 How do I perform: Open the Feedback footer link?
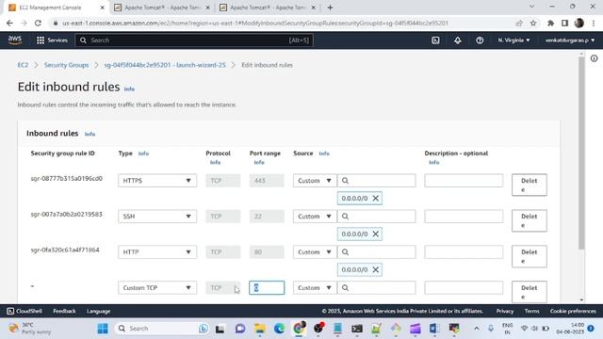(64, 311)
